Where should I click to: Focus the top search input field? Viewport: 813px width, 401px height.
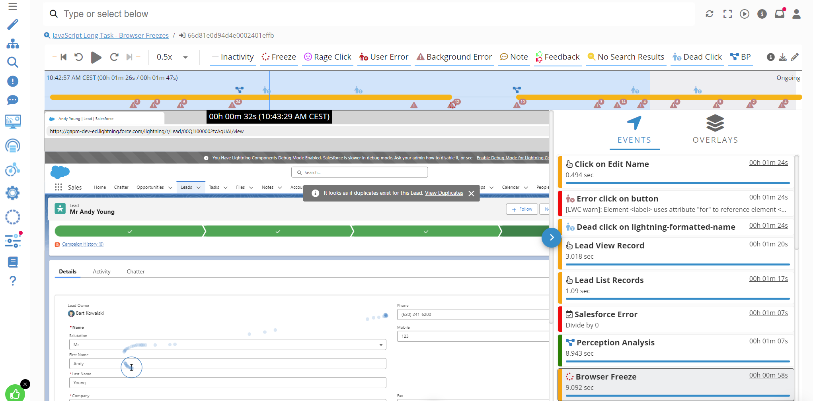[x=369, y=14]
